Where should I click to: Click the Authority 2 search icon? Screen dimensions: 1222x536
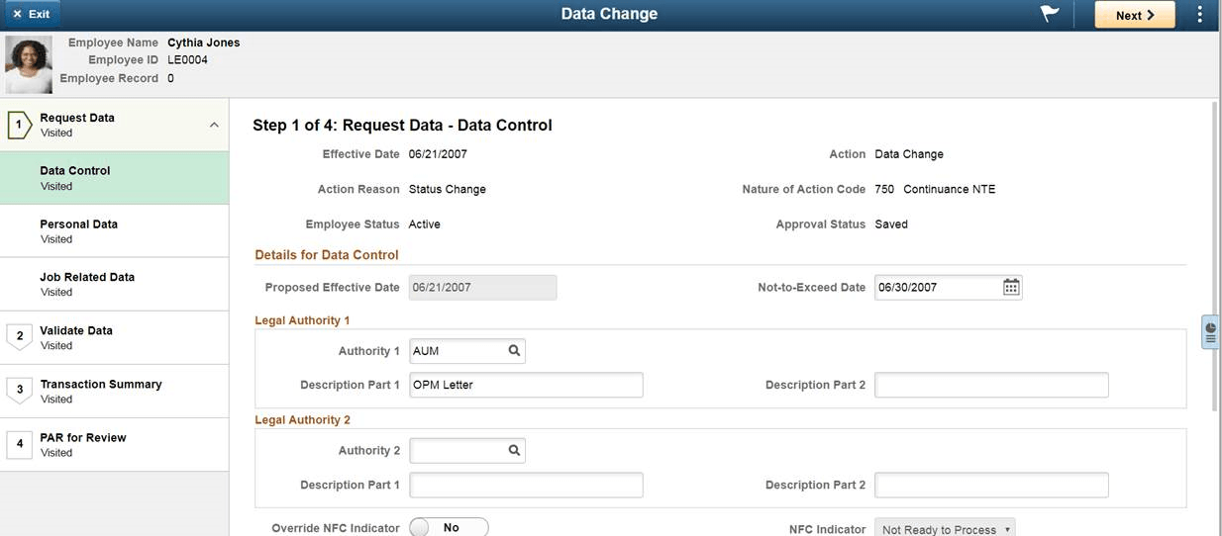[514, 451]
